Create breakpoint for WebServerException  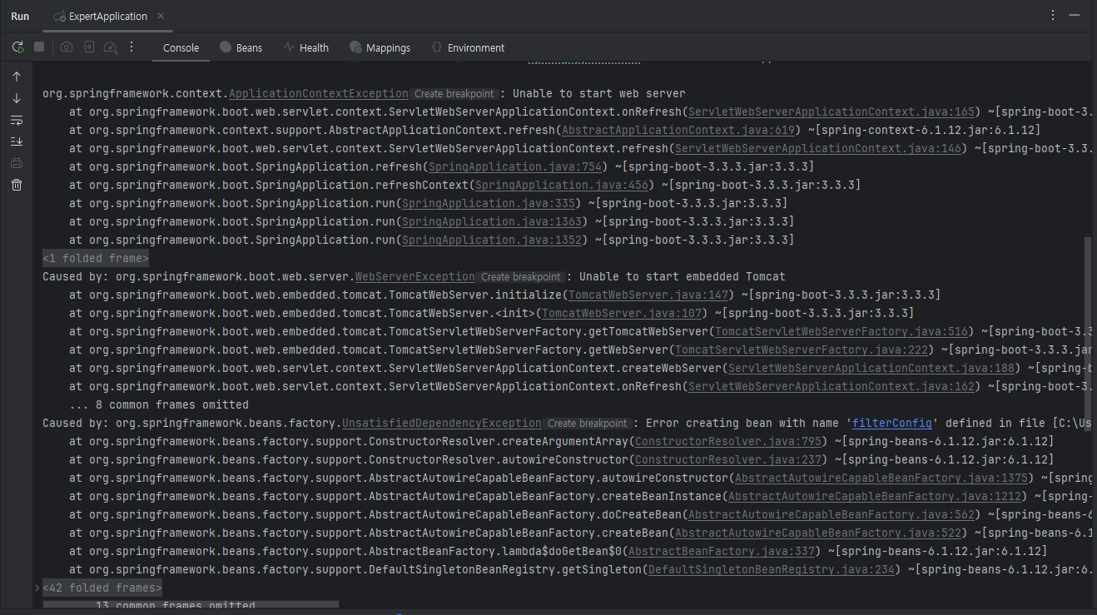point(521,277)
